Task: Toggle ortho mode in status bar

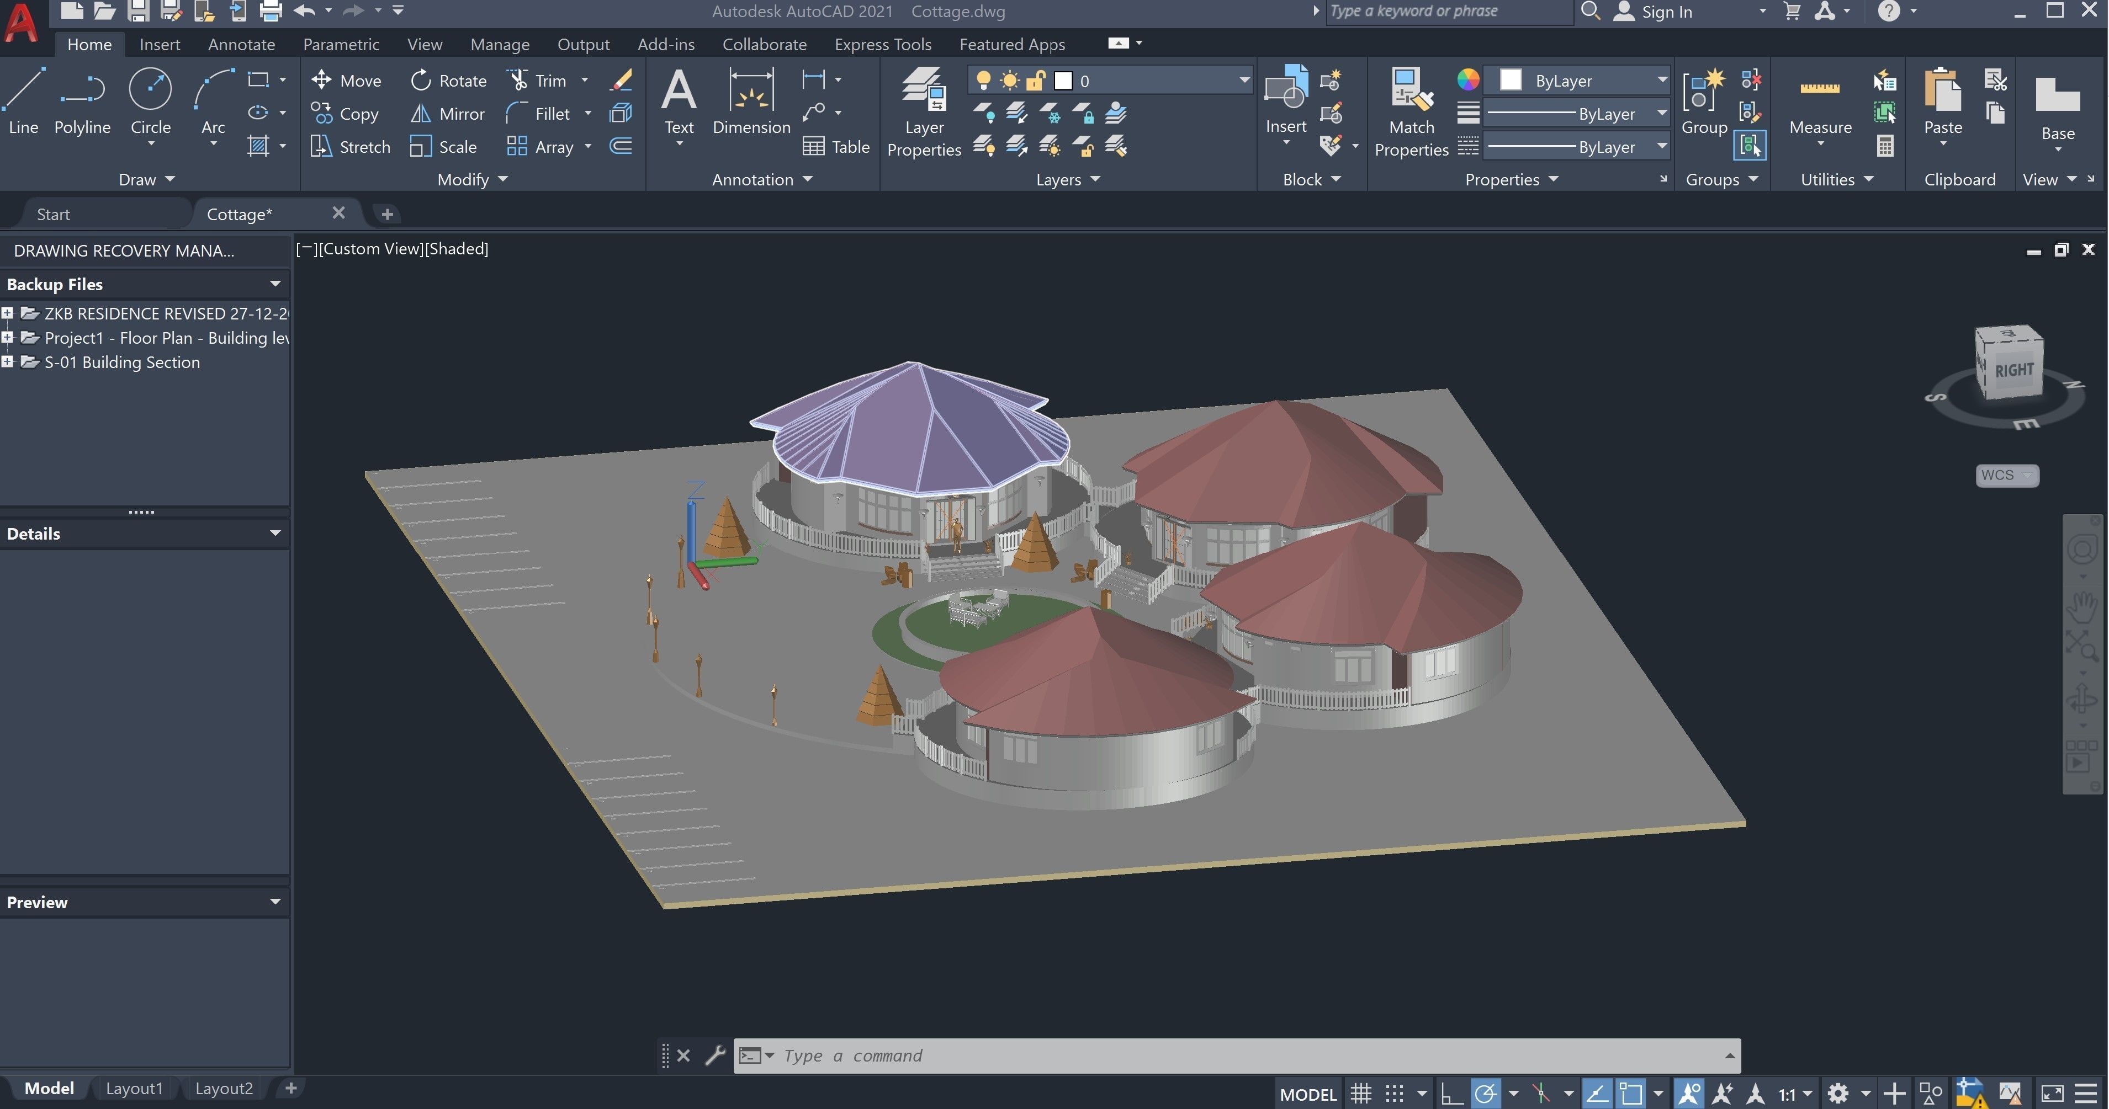Action: pos(1451,1094)
